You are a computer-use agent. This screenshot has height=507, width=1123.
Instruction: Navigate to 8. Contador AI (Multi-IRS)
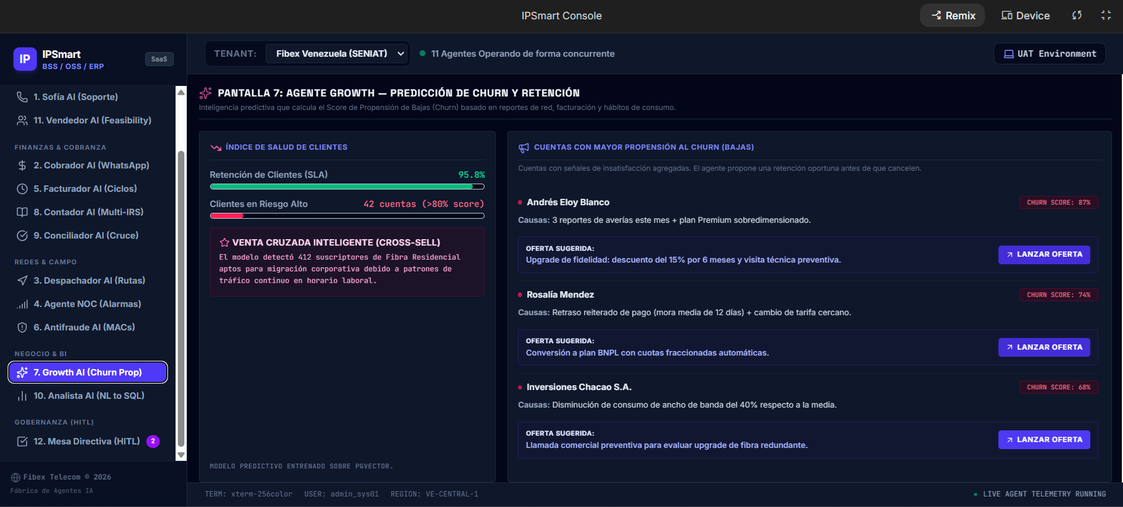click(88, 212)
